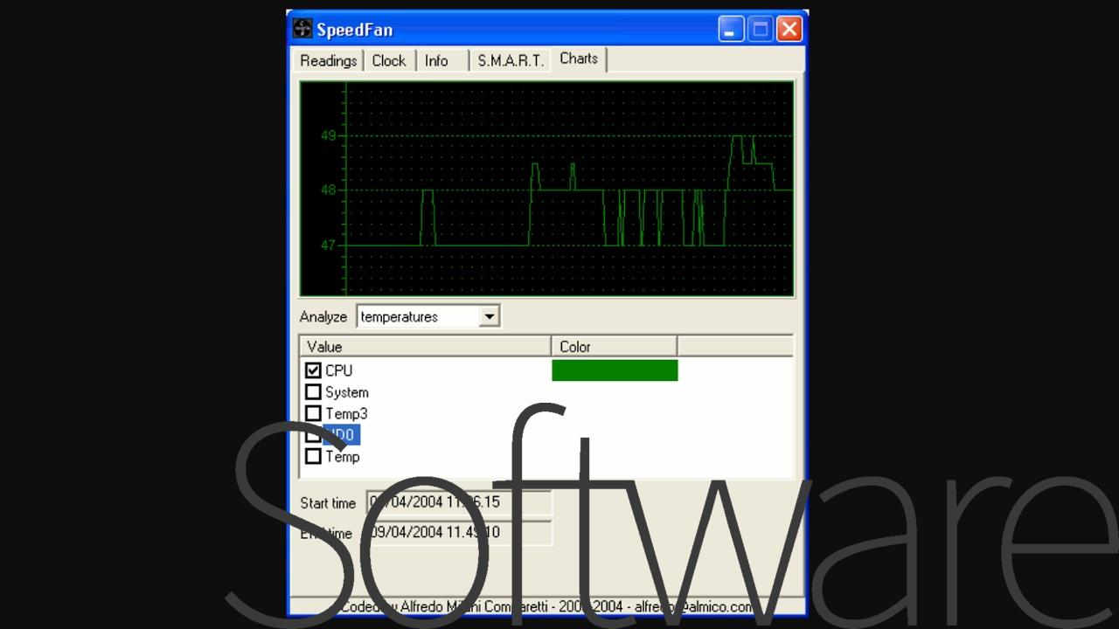This screenshot has height=629, width=1119.
Task: Open the Info tab
Action: point(436,60)
